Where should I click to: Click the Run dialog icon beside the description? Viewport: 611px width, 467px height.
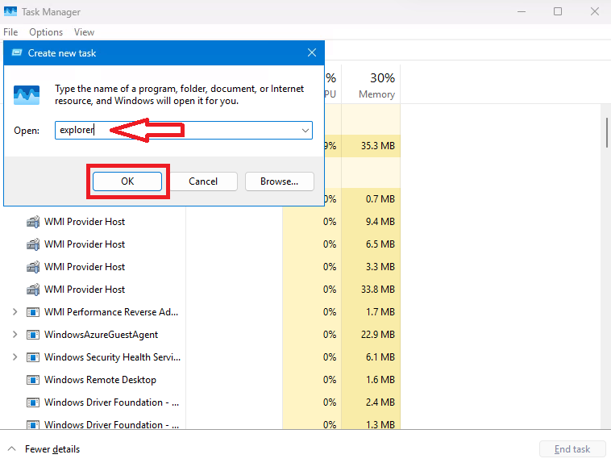coord(27,95)
